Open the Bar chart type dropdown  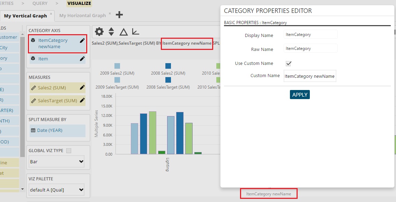pyautogui.click(x=57, y=162)
